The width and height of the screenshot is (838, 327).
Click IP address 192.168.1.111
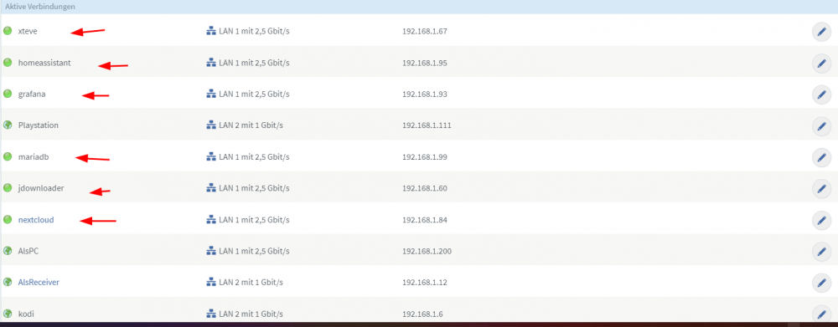427,125
